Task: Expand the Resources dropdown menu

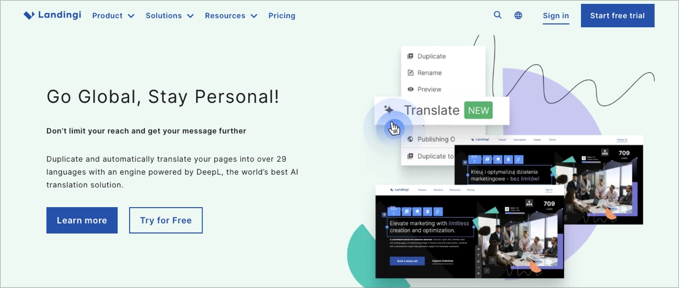Action: 231,16
